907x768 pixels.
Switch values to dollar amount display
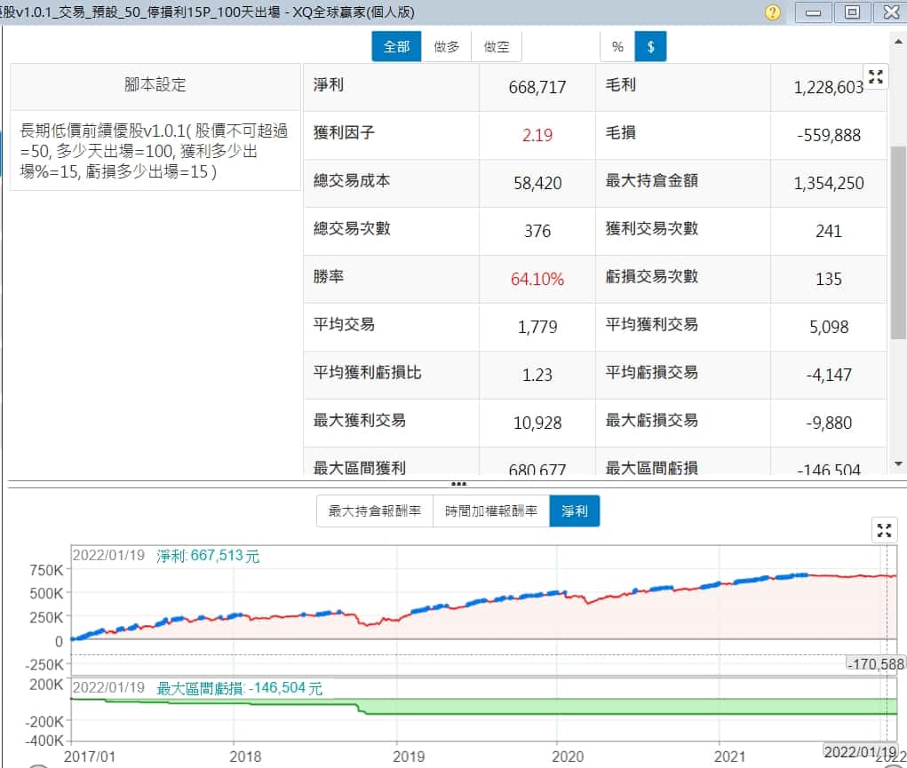650,47
